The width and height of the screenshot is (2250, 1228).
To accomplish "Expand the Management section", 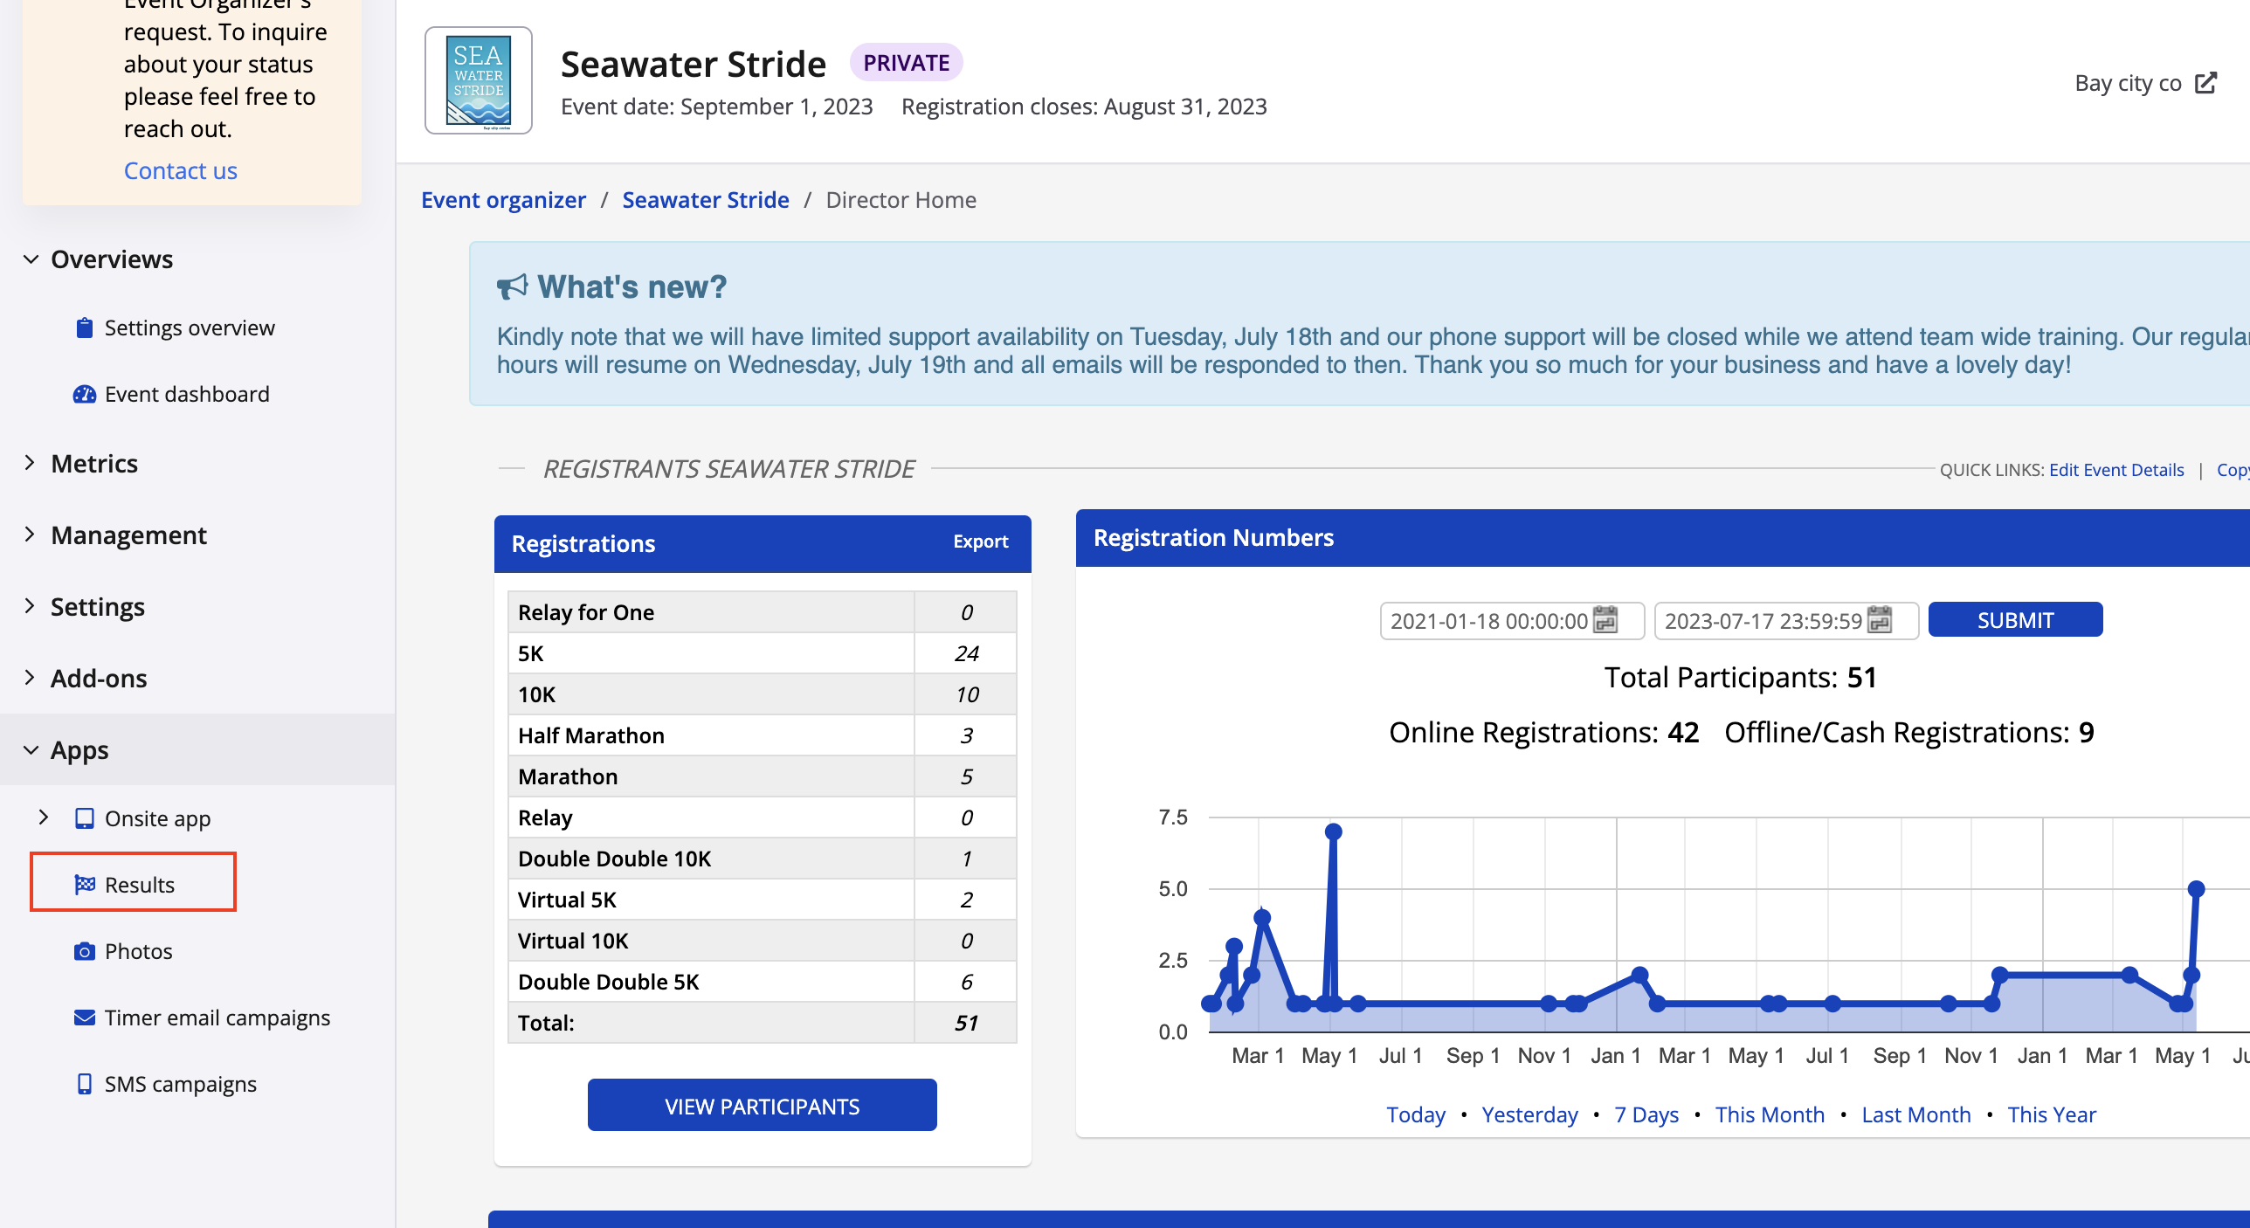I will [31, 535].
